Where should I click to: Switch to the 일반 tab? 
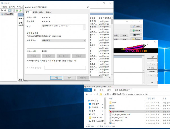click(27, 12)
